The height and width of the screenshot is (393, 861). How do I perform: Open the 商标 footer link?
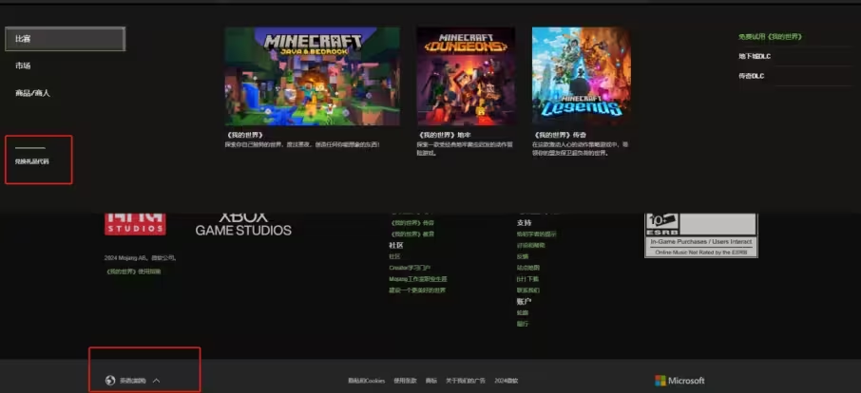click(431, 381)
